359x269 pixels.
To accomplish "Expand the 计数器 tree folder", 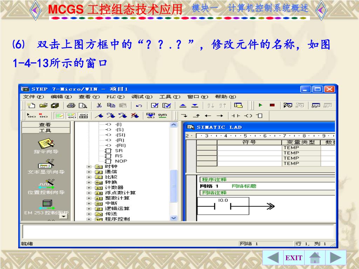I will pos(89,188).
